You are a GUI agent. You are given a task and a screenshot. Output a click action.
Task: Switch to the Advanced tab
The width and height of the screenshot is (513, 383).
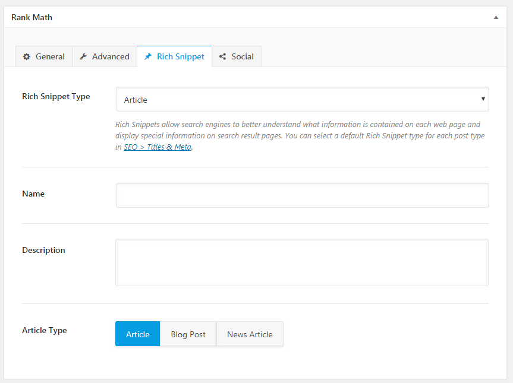point(105,56)
